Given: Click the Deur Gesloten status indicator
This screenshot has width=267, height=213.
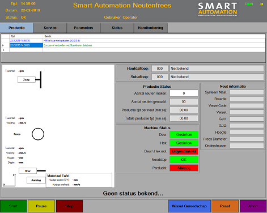Looking at the screenshot, I should click(184, 135).
